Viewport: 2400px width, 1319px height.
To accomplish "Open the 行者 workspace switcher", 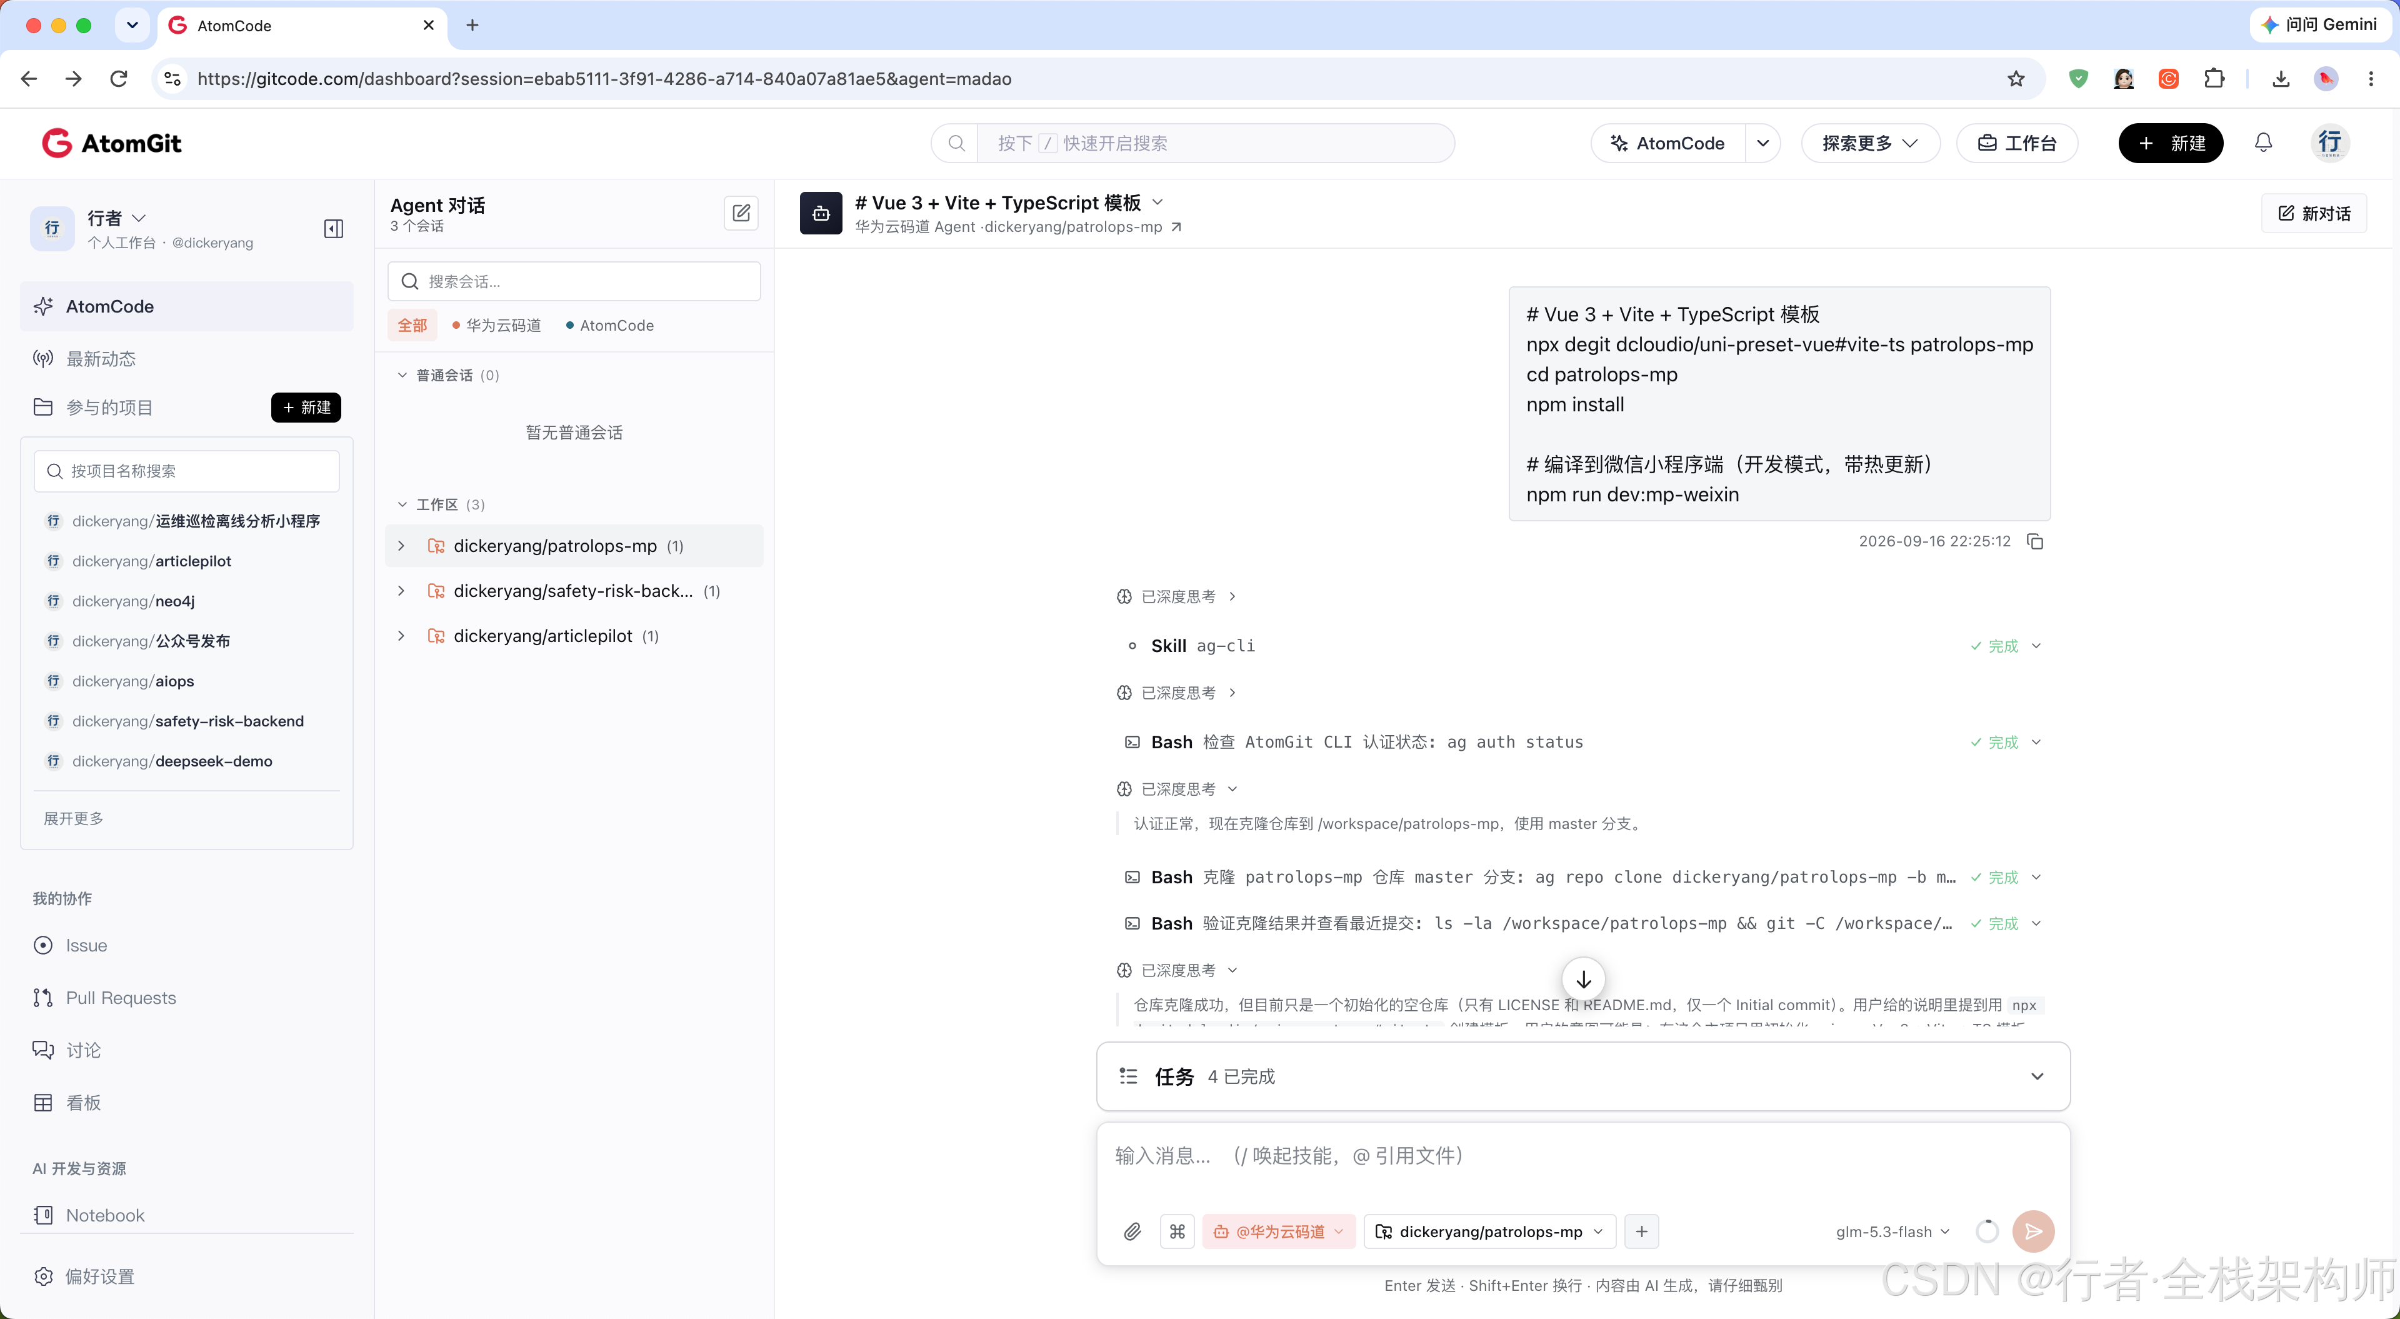I will coord(116,218).
